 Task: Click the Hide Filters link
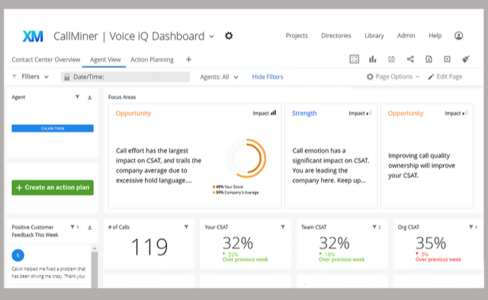[268, 77]
